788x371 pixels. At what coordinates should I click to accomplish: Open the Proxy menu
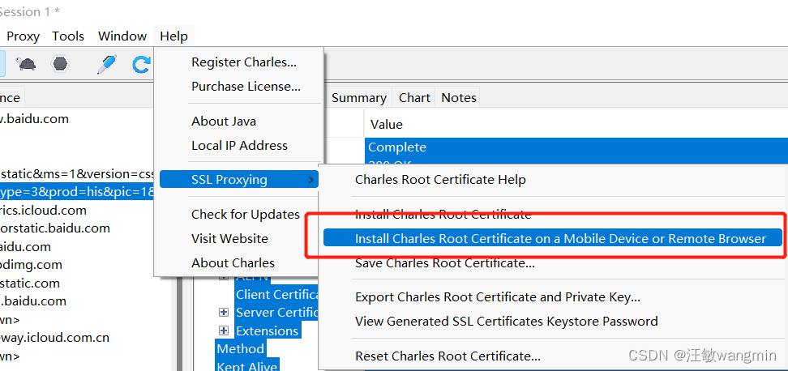pyautogui.click(x=24, y=36)
